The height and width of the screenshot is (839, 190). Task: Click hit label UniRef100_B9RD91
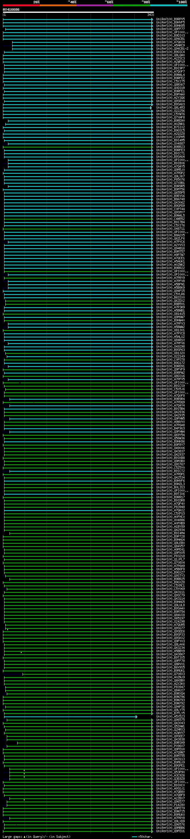tap(170, 366)
